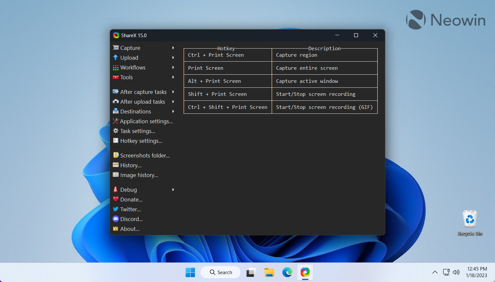Click the Capture camera icon
The height and width of the screenshot is (282, 495).
(115, 48)
